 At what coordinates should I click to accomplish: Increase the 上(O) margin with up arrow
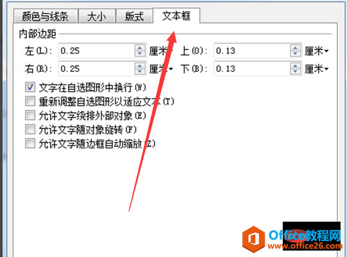click(295, 48)
